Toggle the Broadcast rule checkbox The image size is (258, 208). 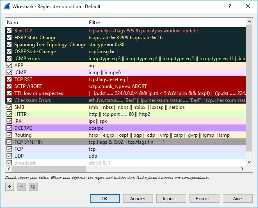(9, 163)
